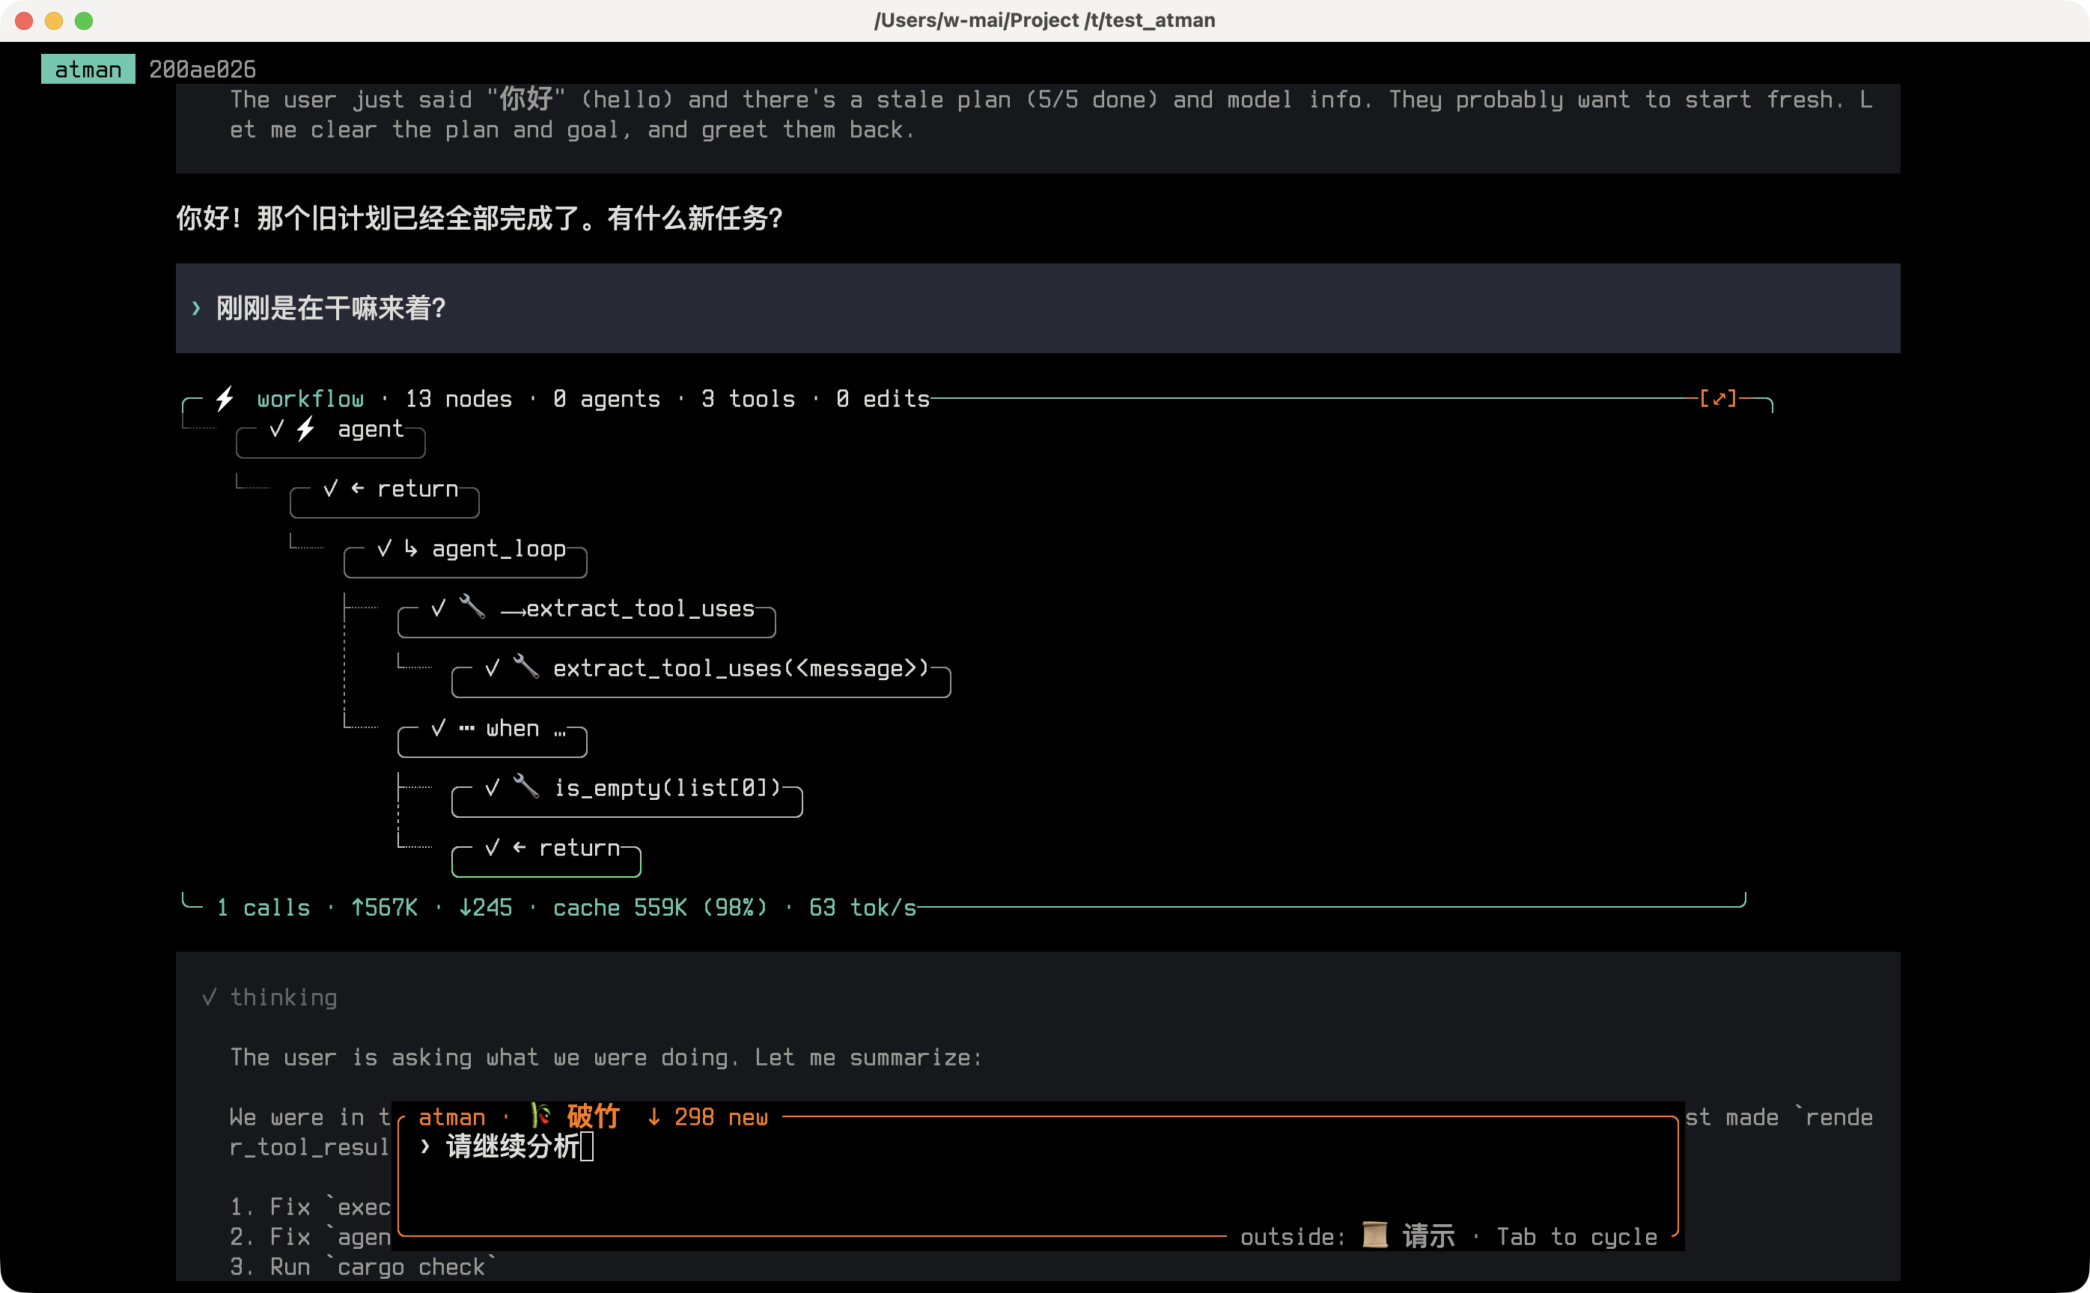Click the wrench icon on extract_tool_uses(<message>) node
The width and height of the screenshot is (2090, 1293).
525,667
